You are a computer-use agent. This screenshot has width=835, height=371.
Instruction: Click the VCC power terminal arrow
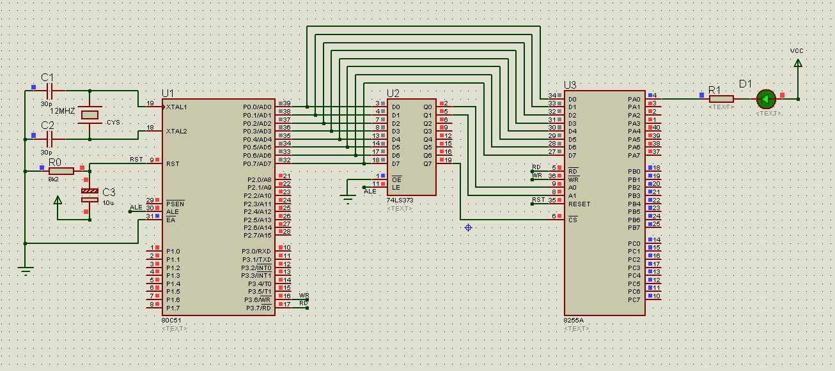797,63
